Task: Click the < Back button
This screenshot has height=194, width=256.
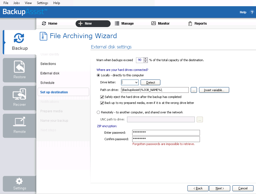Action: pyautogui.click(x=198, y=188)
